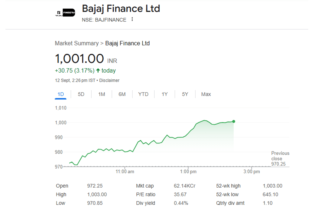
Task: Show the 1M chart range
Action: tap(102, 94)
